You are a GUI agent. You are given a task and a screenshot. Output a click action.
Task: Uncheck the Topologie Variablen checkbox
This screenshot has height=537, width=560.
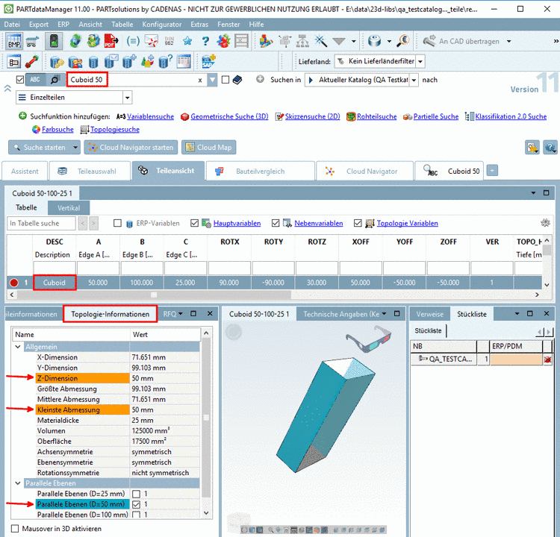[x=358, y=223]
